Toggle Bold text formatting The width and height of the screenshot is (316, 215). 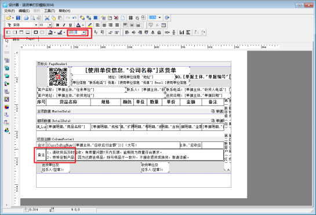click(x=57, y=25)
